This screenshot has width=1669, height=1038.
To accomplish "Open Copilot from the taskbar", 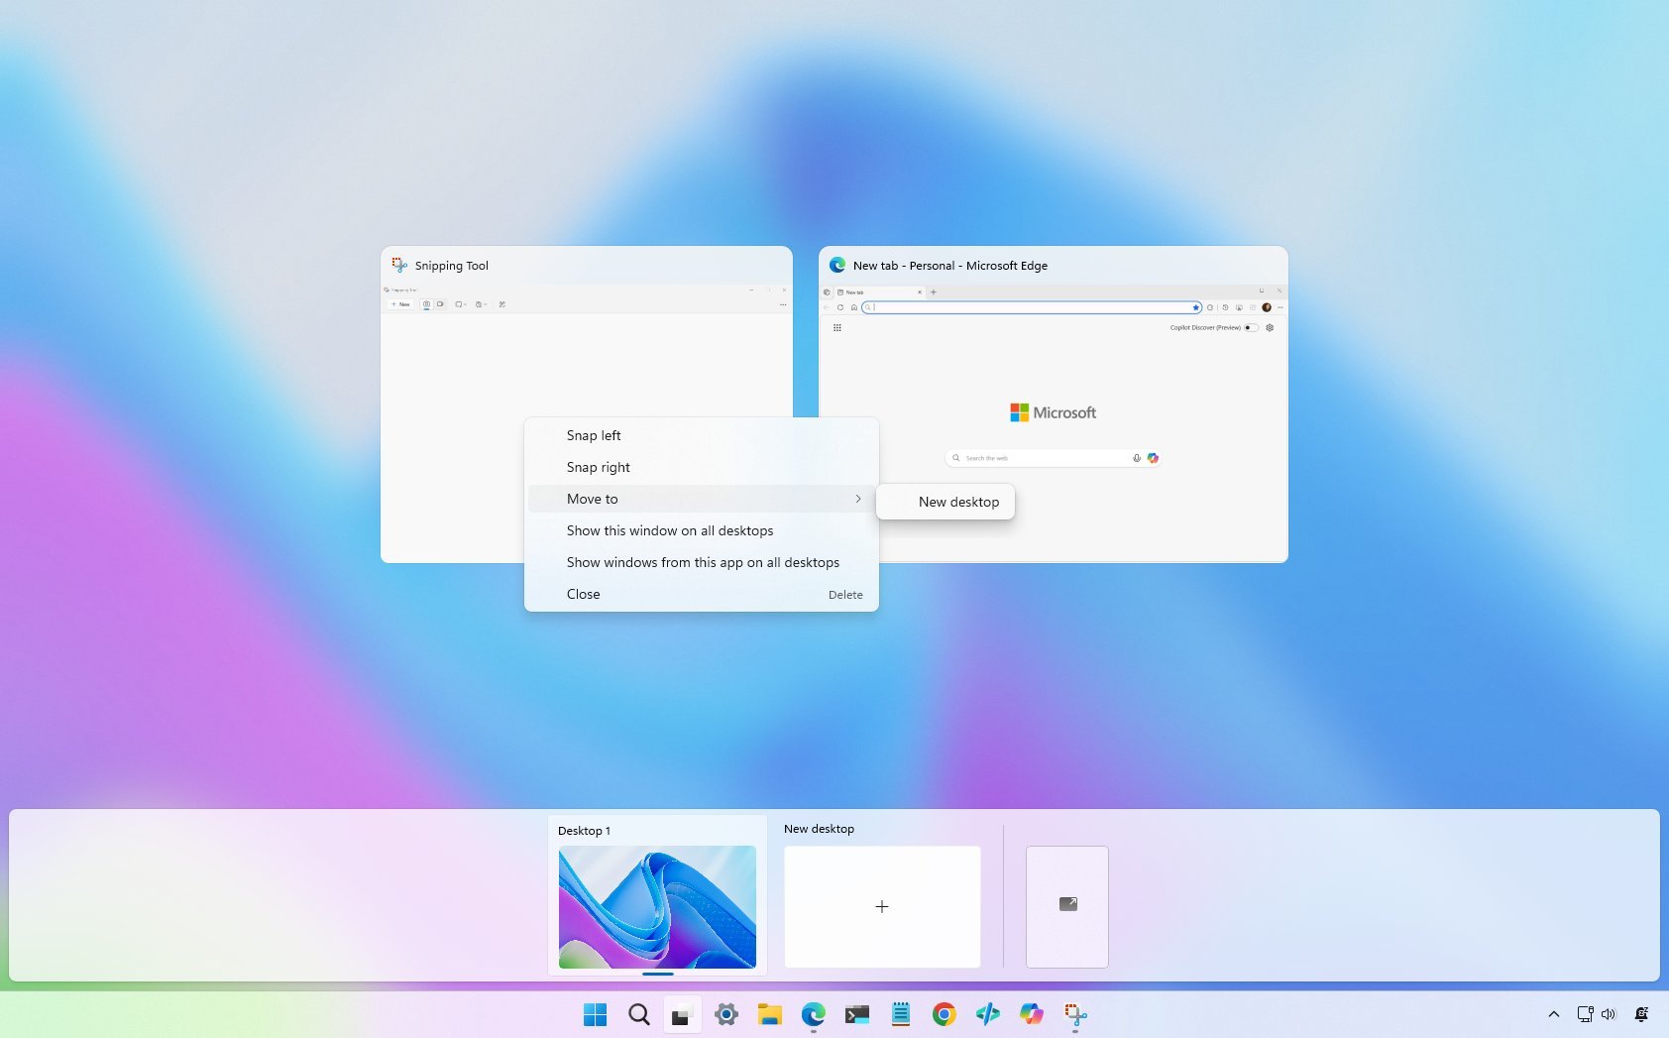I will point(1033,1014).
